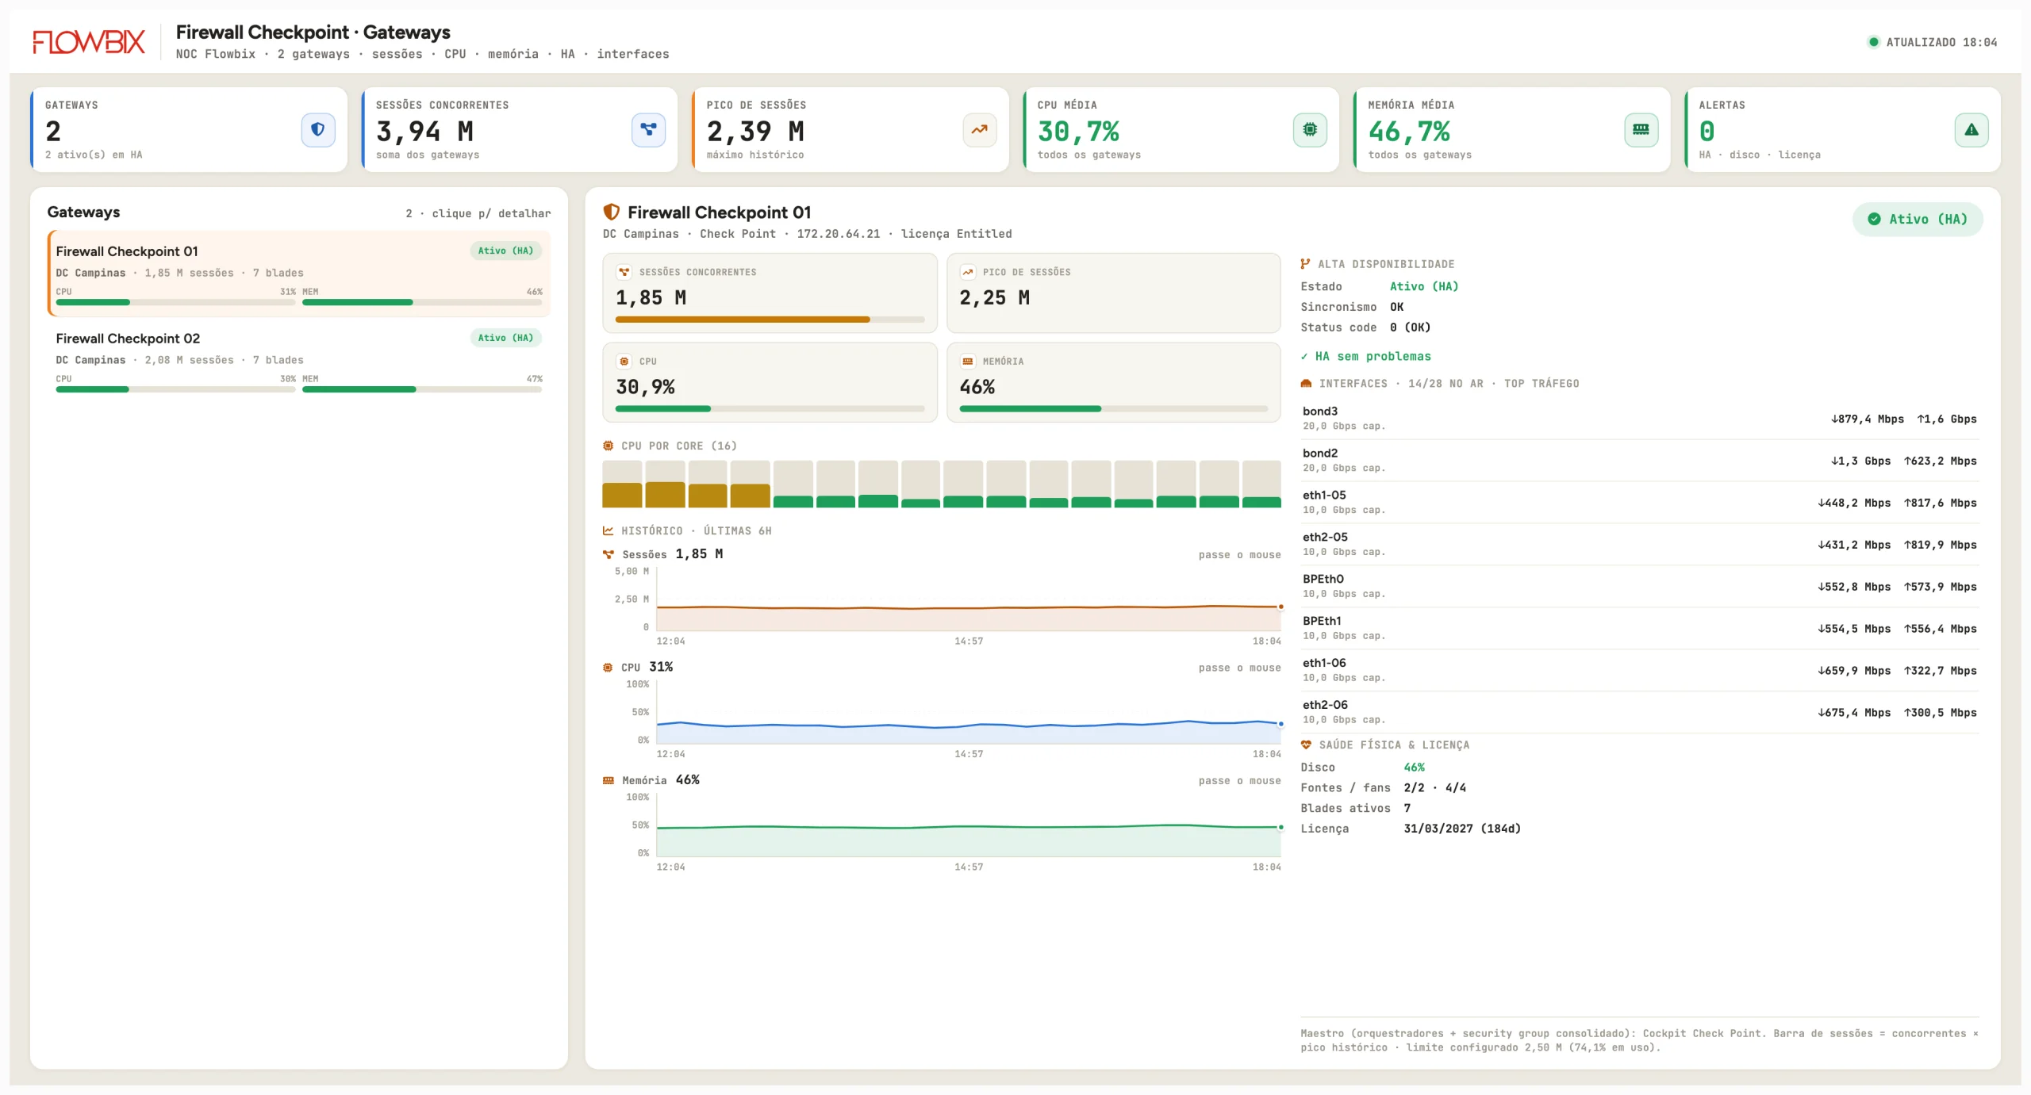Click the eth2-06 interface row
Viewport: 2031px width, 1095px height.
(x=1640, y=713)
